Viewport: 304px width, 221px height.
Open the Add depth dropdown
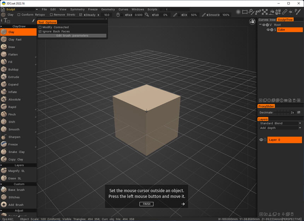click(280, 128)
